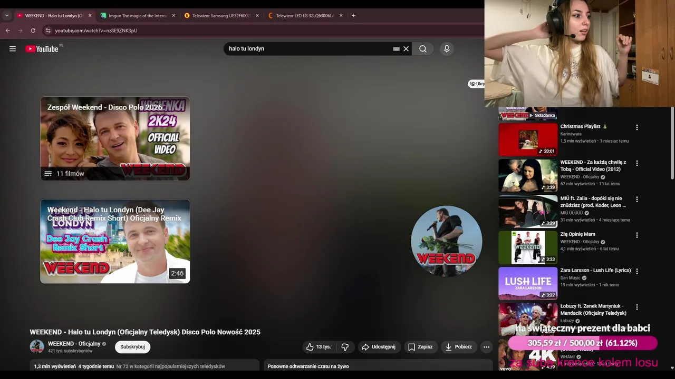Open WEEKEND - Oficjalny channel avatar

click(x=37, y=347)
